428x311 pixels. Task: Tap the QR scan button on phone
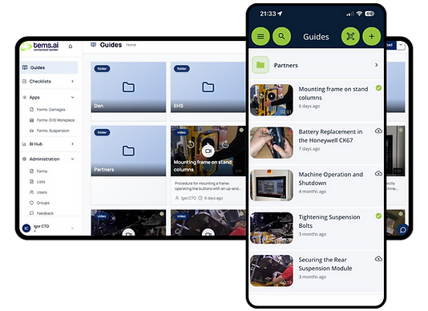tap(350, 36)
